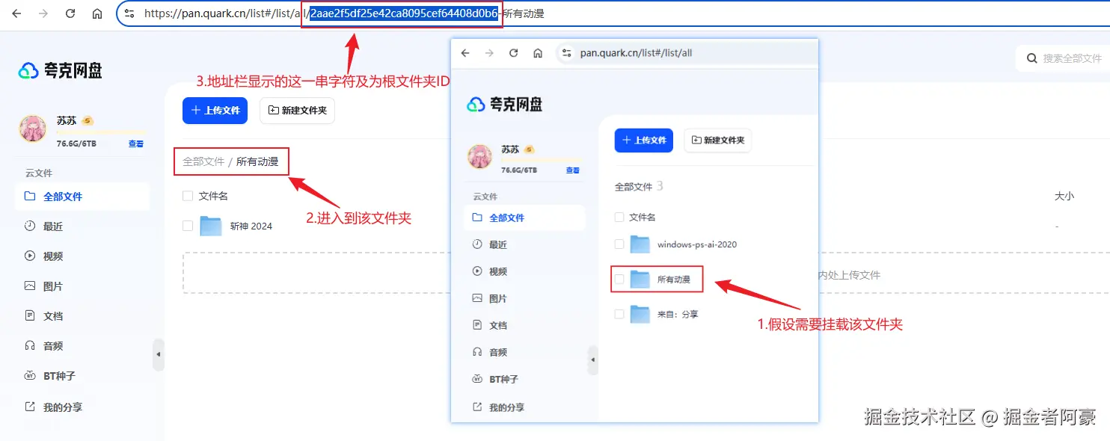This screenshot has height=441, width=1110.
Task: Select 全部文件 in the outer sidebar
Action: tap(82, 197)
